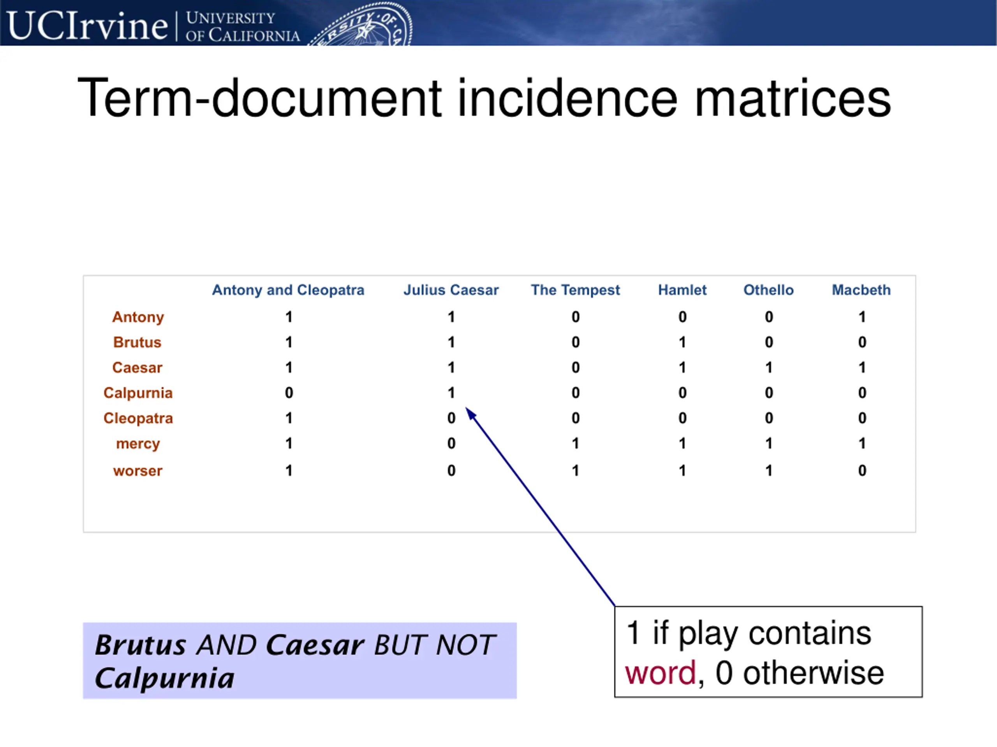Viewport: 997px width, 747px height.
Task: Click the Brutus AND Caesar query box
Action: point(299,660)
